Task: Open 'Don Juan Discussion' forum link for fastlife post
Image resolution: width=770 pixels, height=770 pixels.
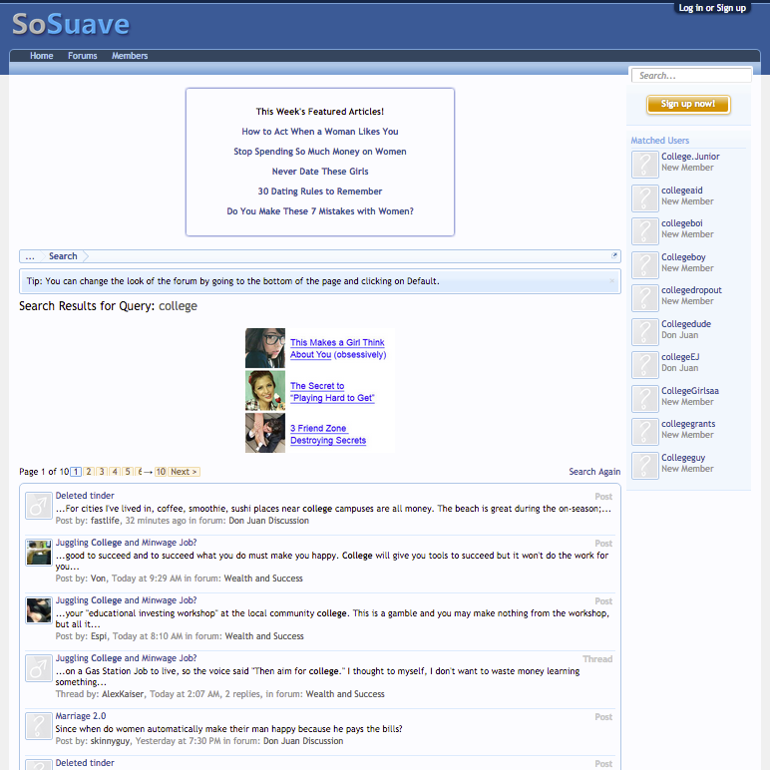Action: pos(269,521)
